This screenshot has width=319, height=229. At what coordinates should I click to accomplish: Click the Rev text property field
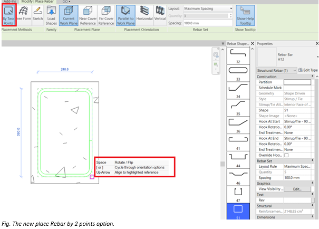(297, 200)
